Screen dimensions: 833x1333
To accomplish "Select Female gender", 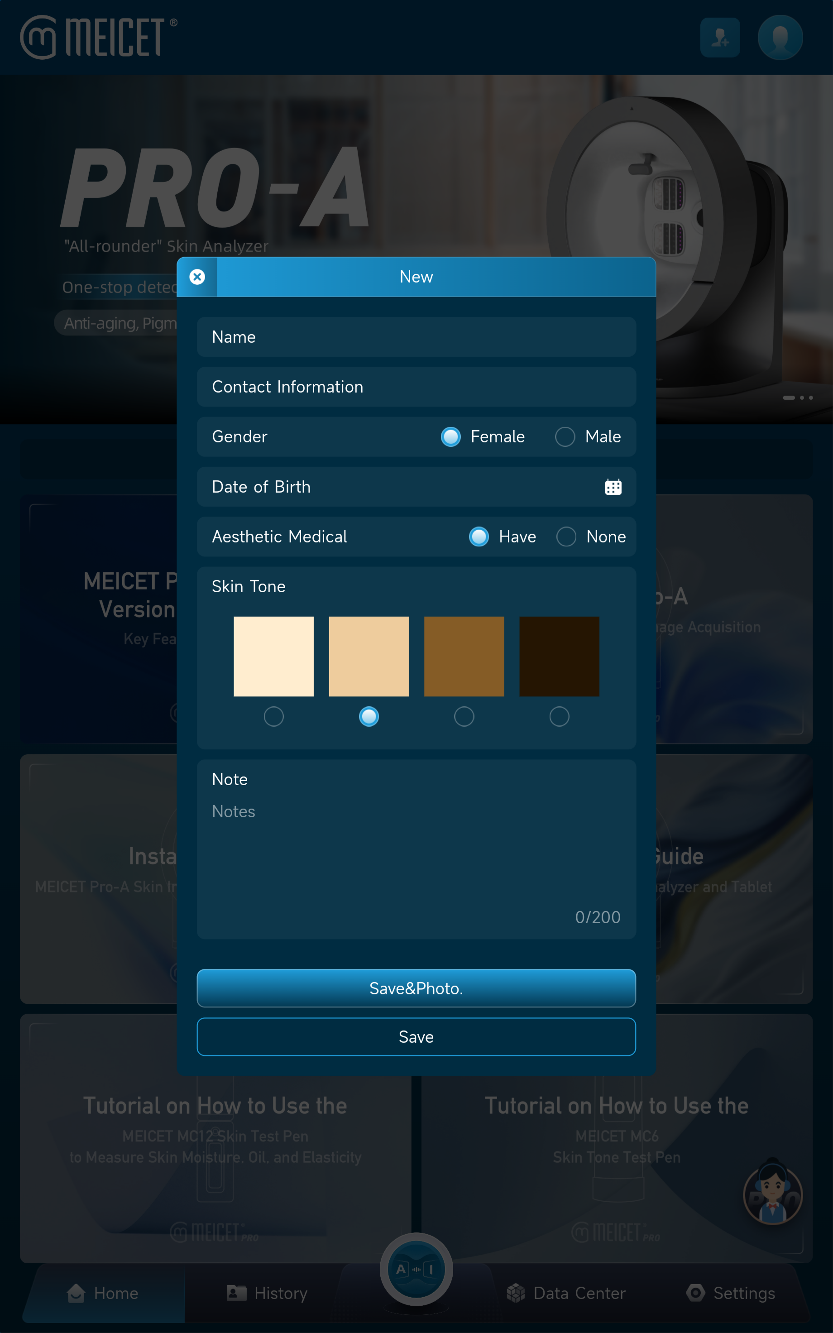I will click(450, 437).
